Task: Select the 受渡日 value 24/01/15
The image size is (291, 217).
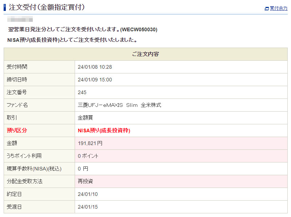Action: (x=88, y=207)
